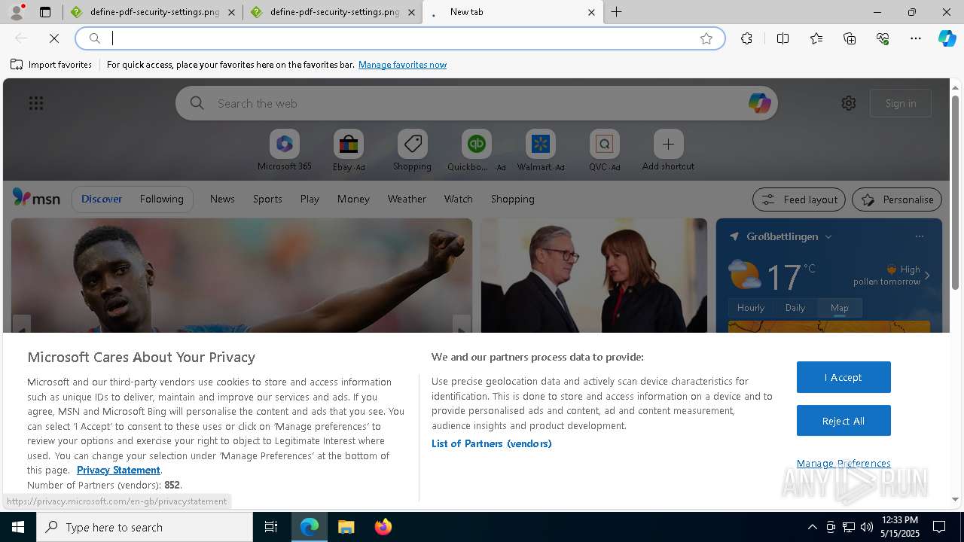Show hidden system tray icons
Screen dimensions: 964x542
coord(812,527)
